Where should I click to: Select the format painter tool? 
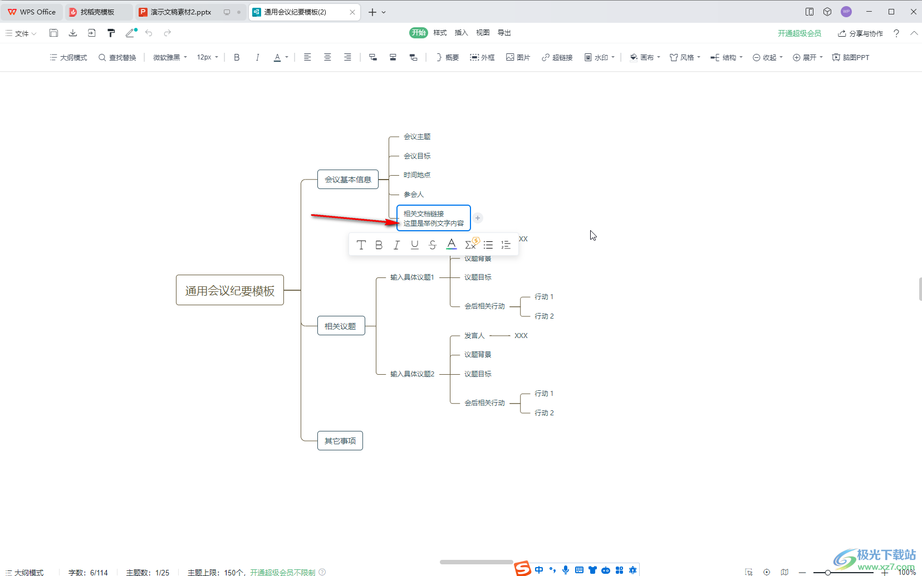[x=111, y=33]
